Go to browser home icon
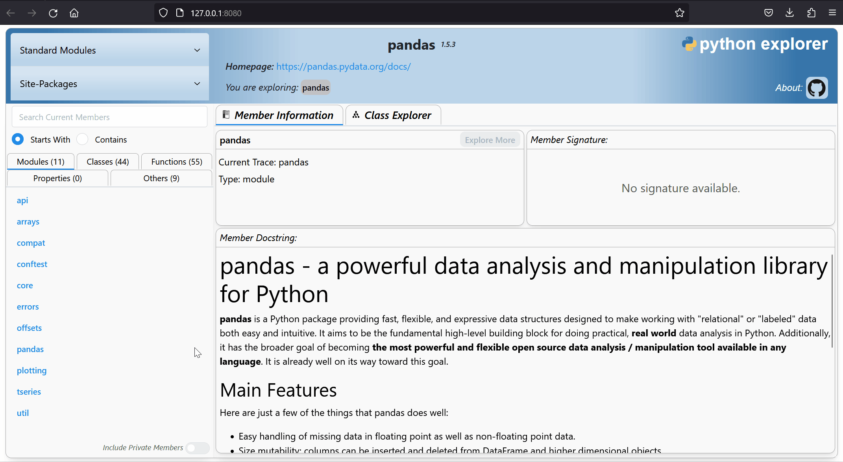The height and width of the screenshot is (462, 843). (74, 13)
